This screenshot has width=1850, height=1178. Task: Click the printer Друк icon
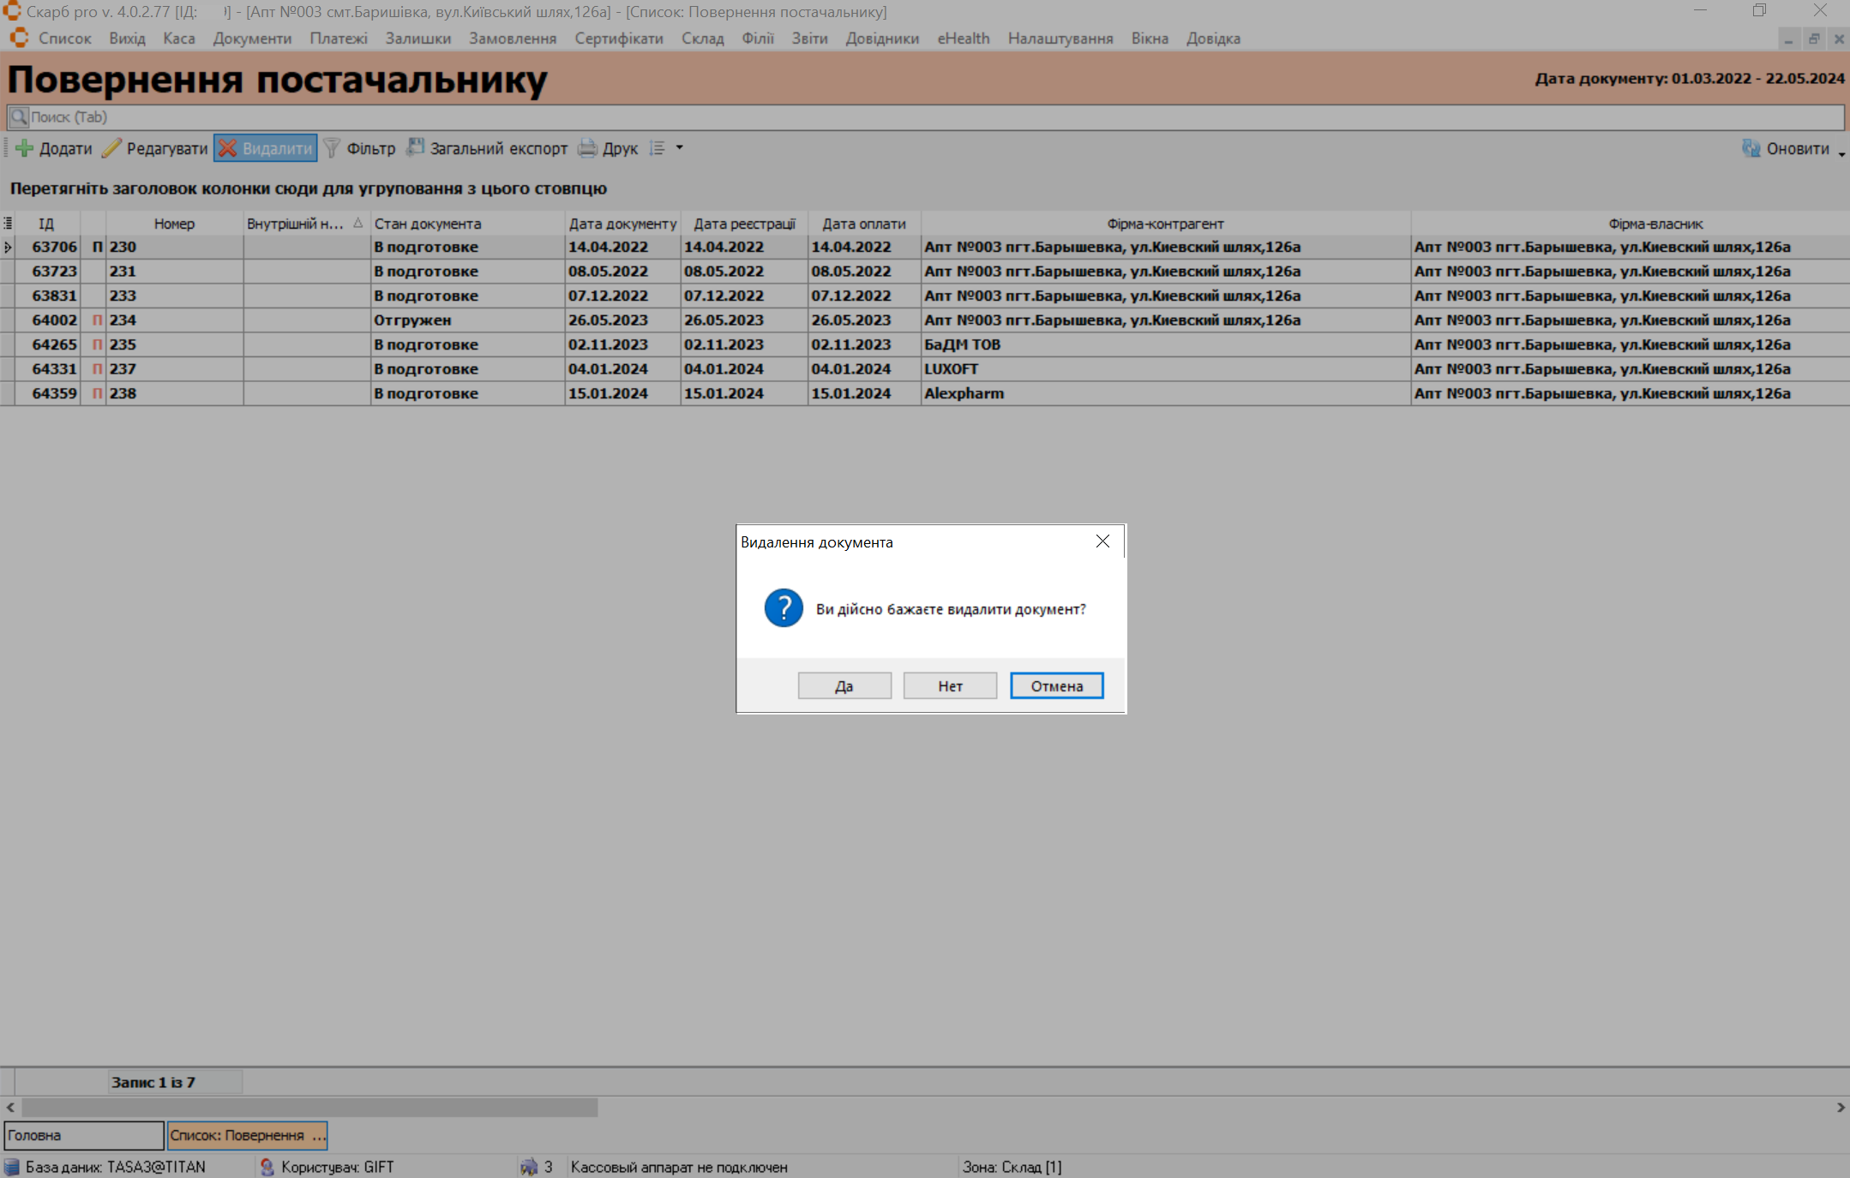[x=587, y=148]
